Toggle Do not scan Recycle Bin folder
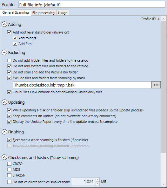Screen dimensions: 167x188 point(9,72)
